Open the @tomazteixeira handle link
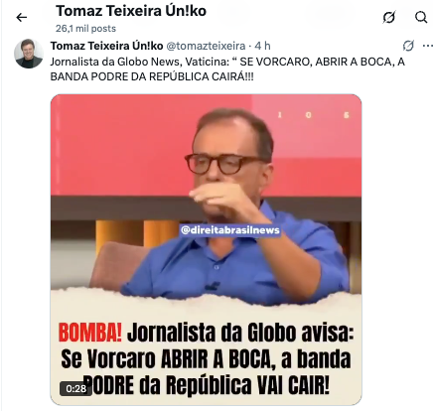 click(206, 46)
